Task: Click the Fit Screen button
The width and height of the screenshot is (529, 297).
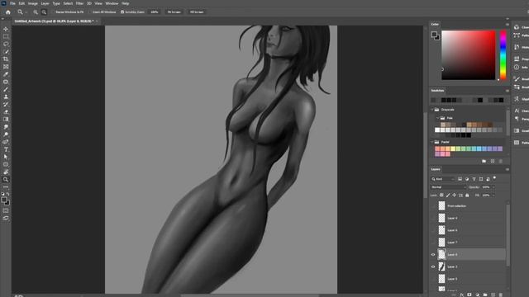Action: coord(174,12)
